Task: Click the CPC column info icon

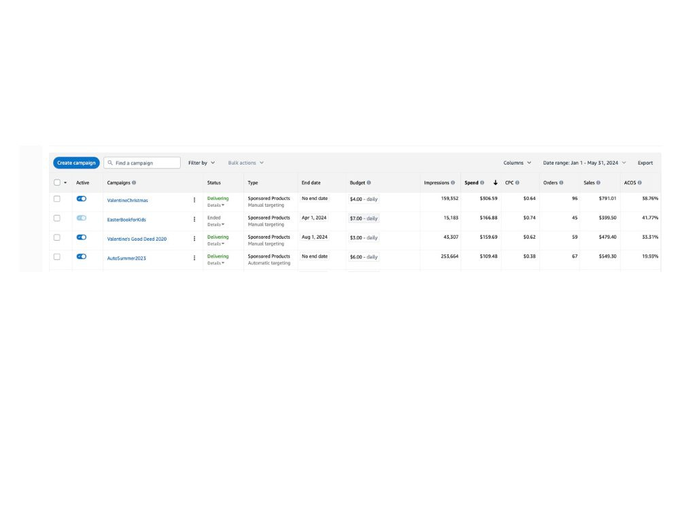Action: point(517,182)
